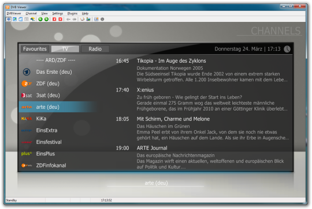Click the ARD/ZDF group header
Viewport: 312px width, 209px height.
(55, 60)
